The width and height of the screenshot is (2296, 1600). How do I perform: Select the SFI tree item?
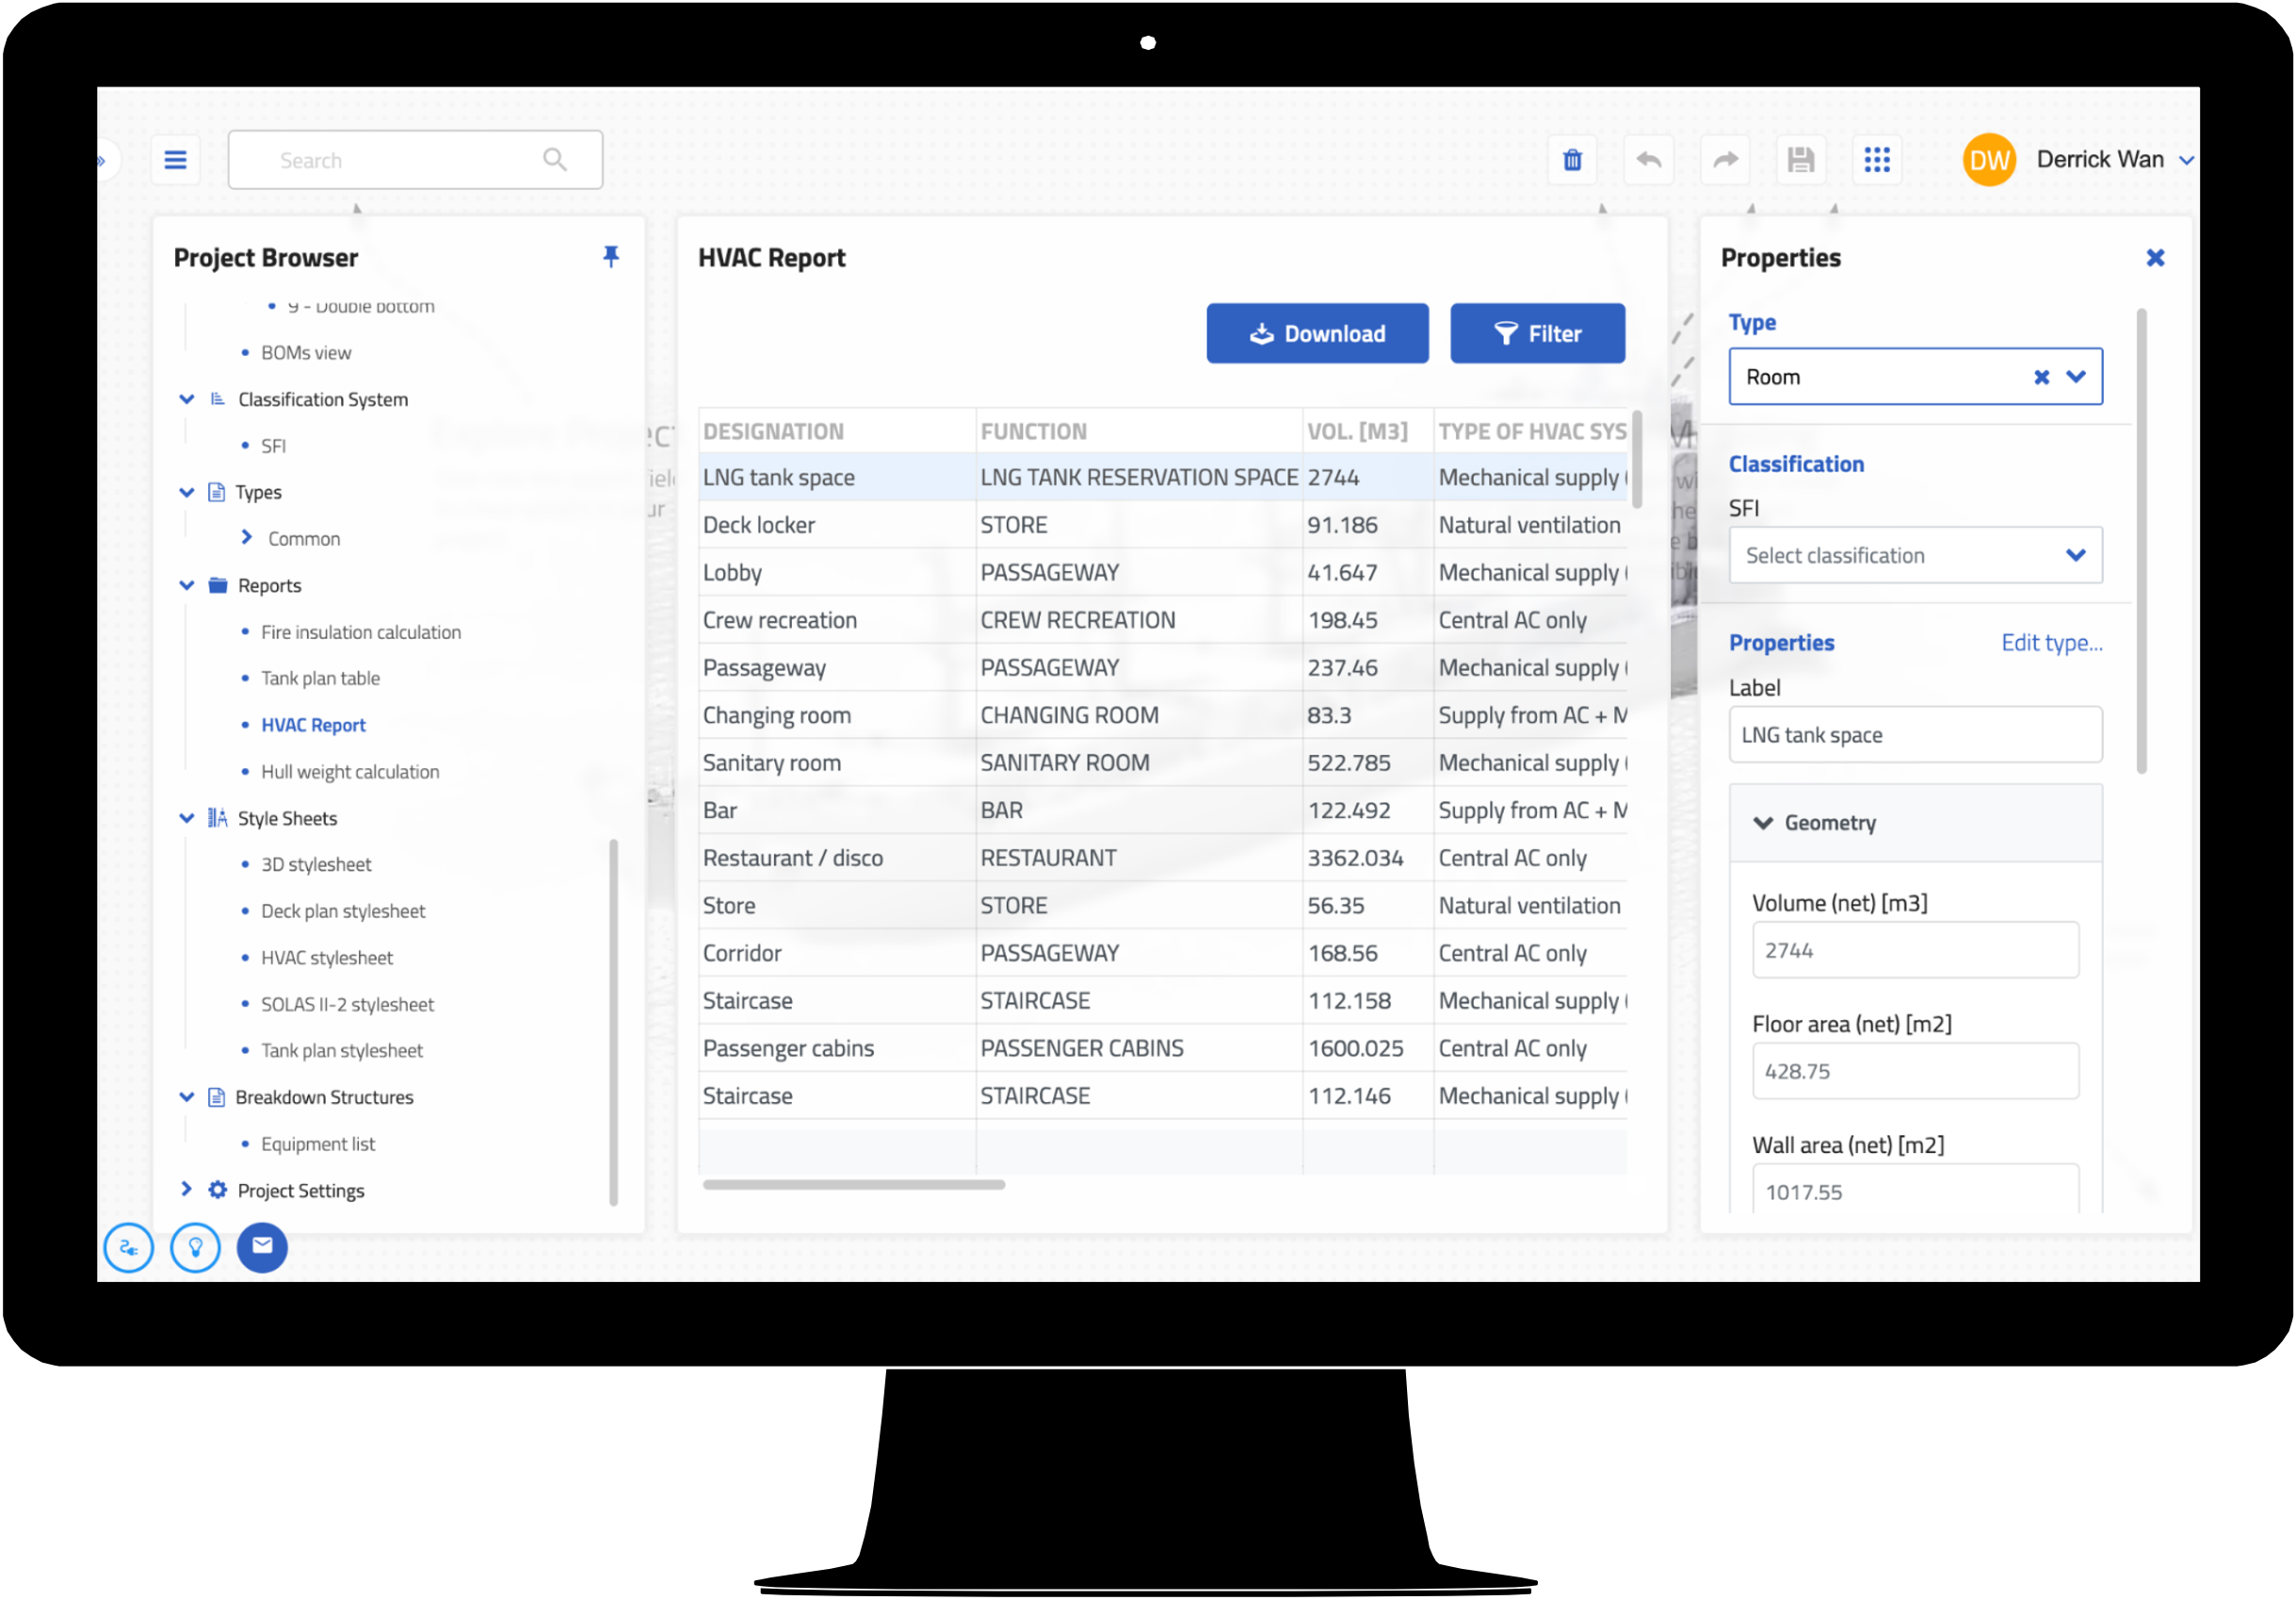(273, 446)
